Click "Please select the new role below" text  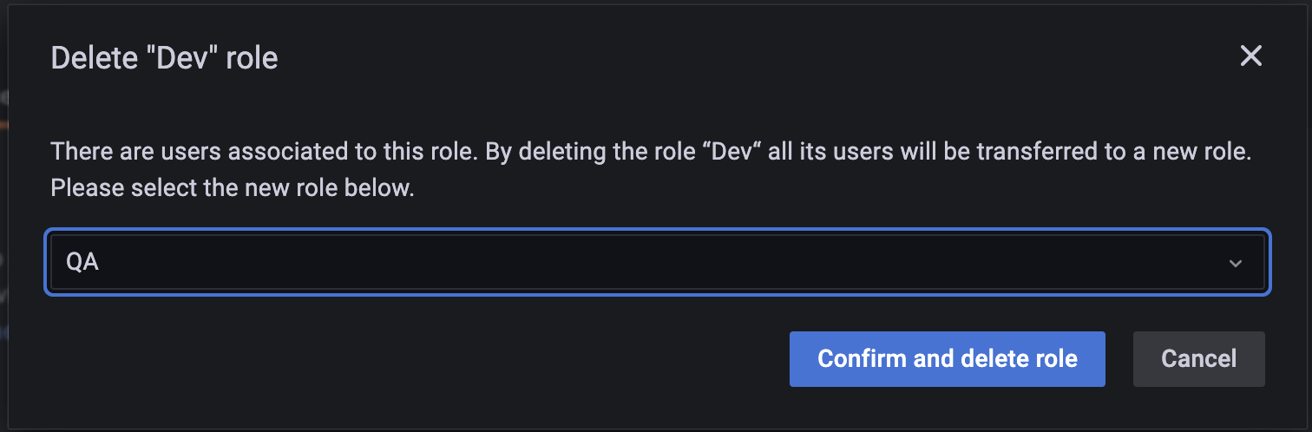(233, 188)
